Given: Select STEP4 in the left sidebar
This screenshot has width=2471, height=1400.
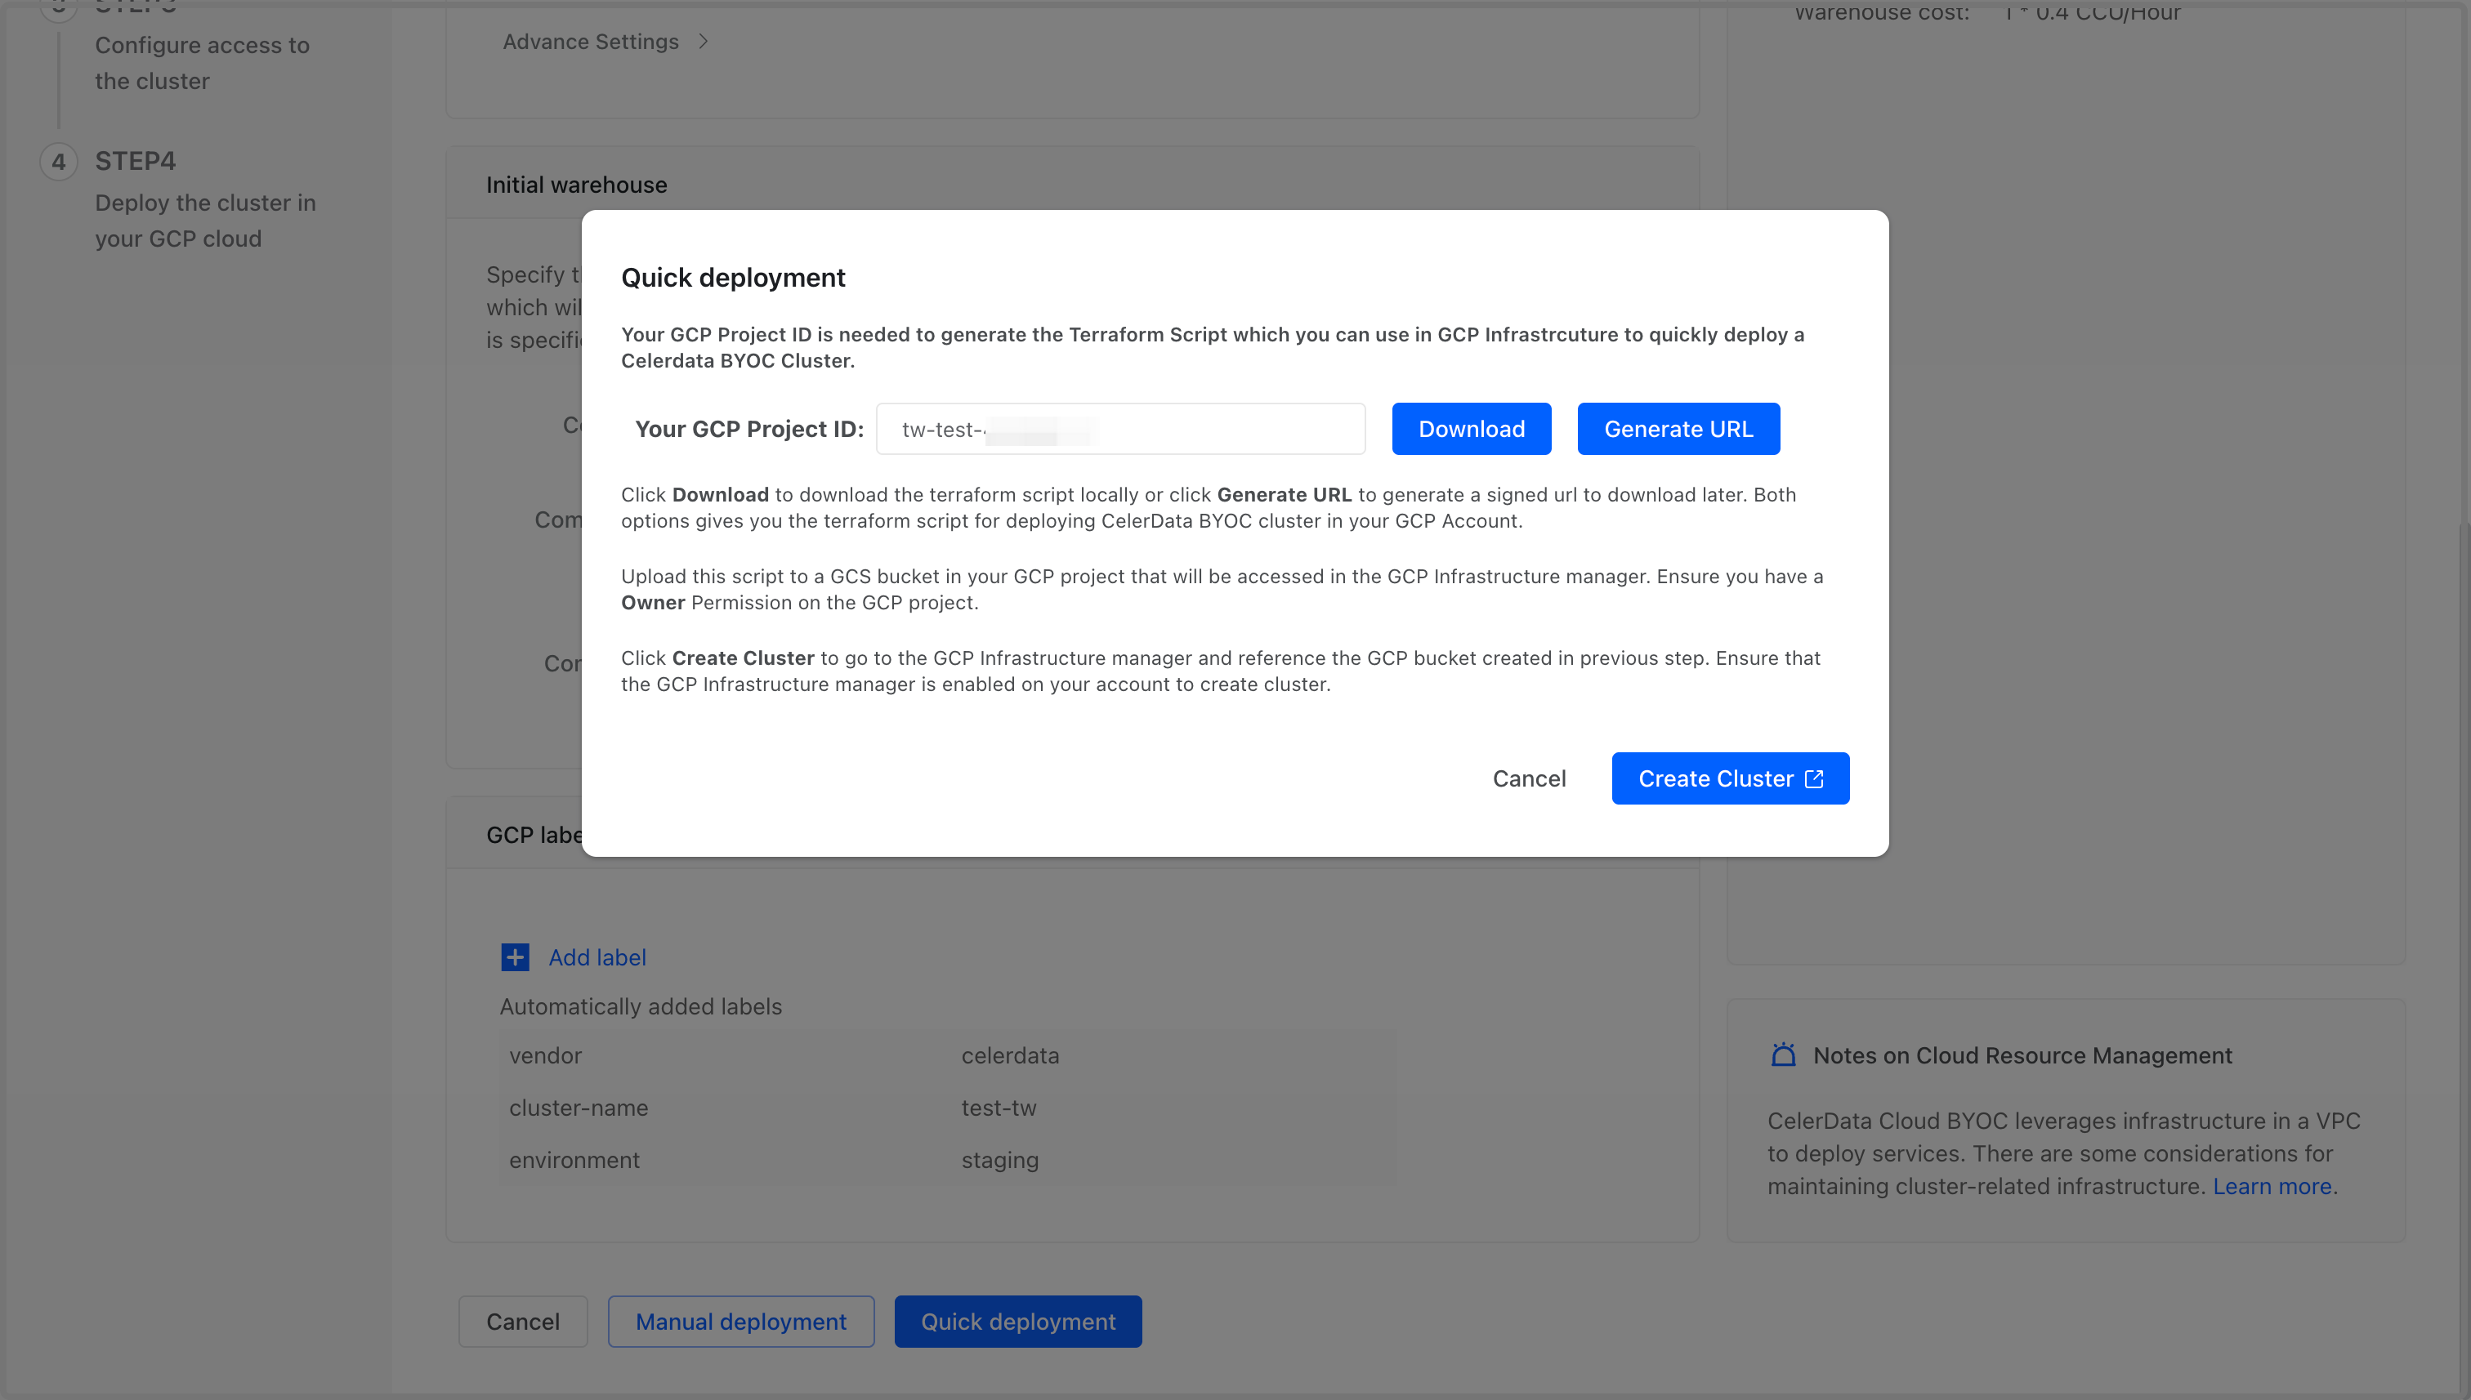Looking at the screenshot, I should 136,161.
